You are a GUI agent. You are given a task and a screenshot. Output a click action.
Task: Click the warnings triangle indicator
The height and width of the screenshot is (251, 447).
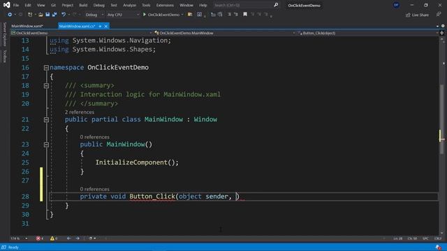(x=54, y=238)
